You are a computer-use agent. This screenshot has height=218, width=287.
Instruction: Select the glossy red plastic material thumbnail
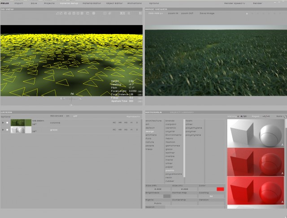(256, 162)
